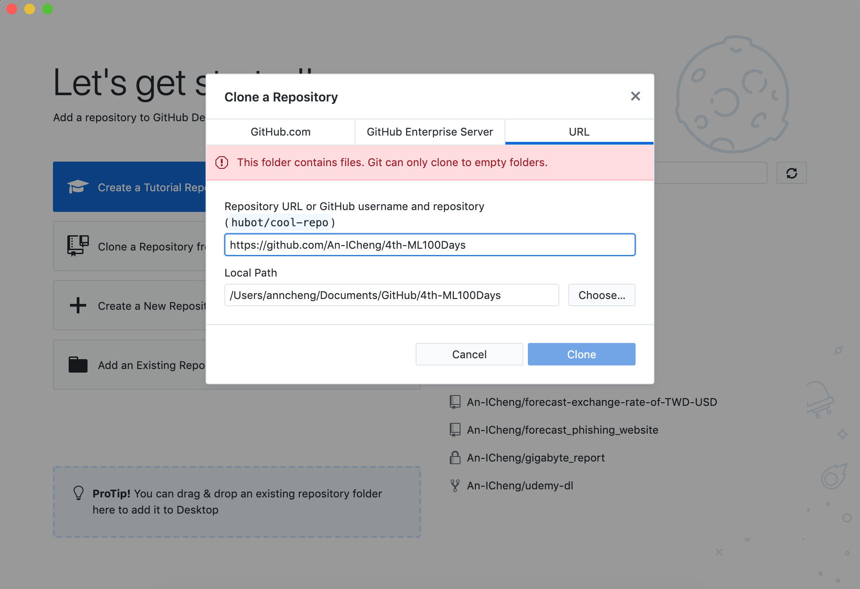
Task: Open the Choose... folder picker
Action: point(601,295)
